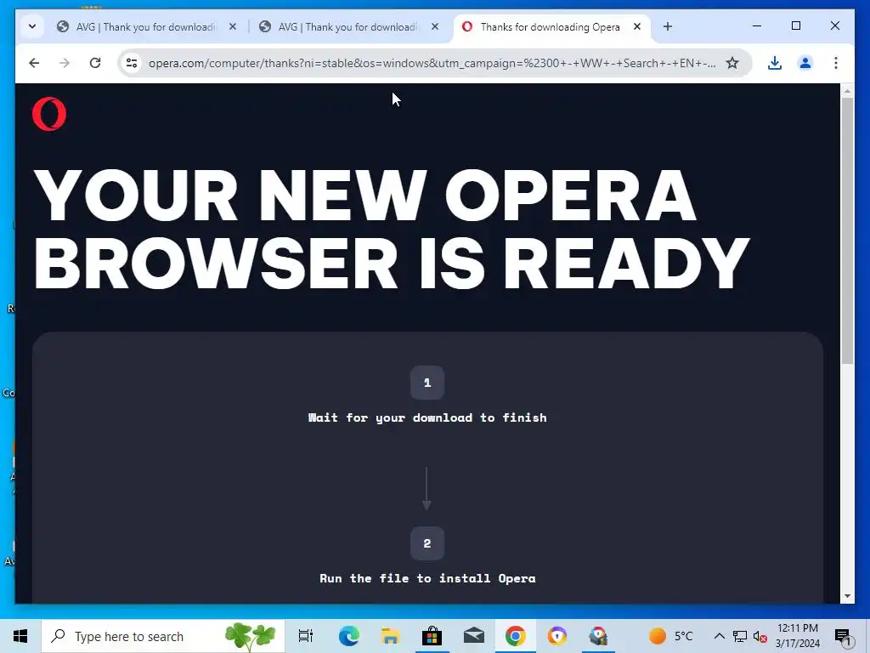Close the second AVG tab
Screen dimensions: 870x653
pos(435,26)
